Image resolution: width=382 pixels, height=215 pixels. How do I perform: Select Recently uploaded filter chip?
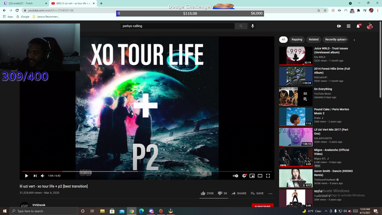pos(336,39)
